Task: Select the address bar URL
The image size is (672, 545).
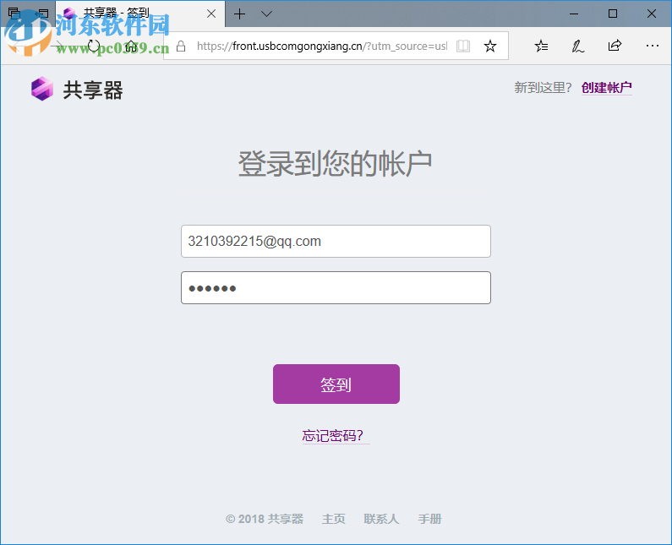Action: [321, 46]
